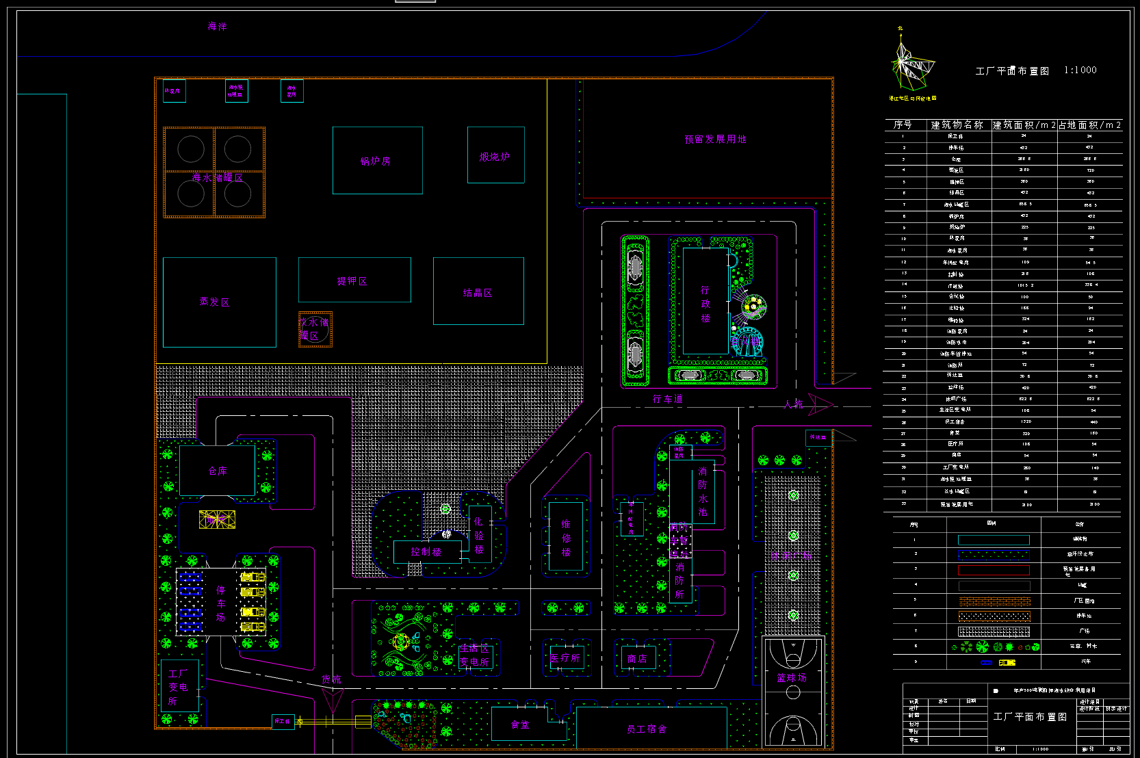Select the 员工宿舍 label in the site plan

coord(646,729)
